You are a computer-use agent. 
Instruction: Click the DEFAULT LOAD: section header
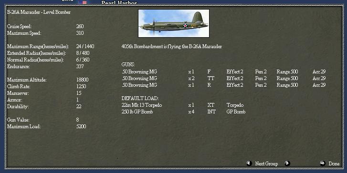[140, 98]
